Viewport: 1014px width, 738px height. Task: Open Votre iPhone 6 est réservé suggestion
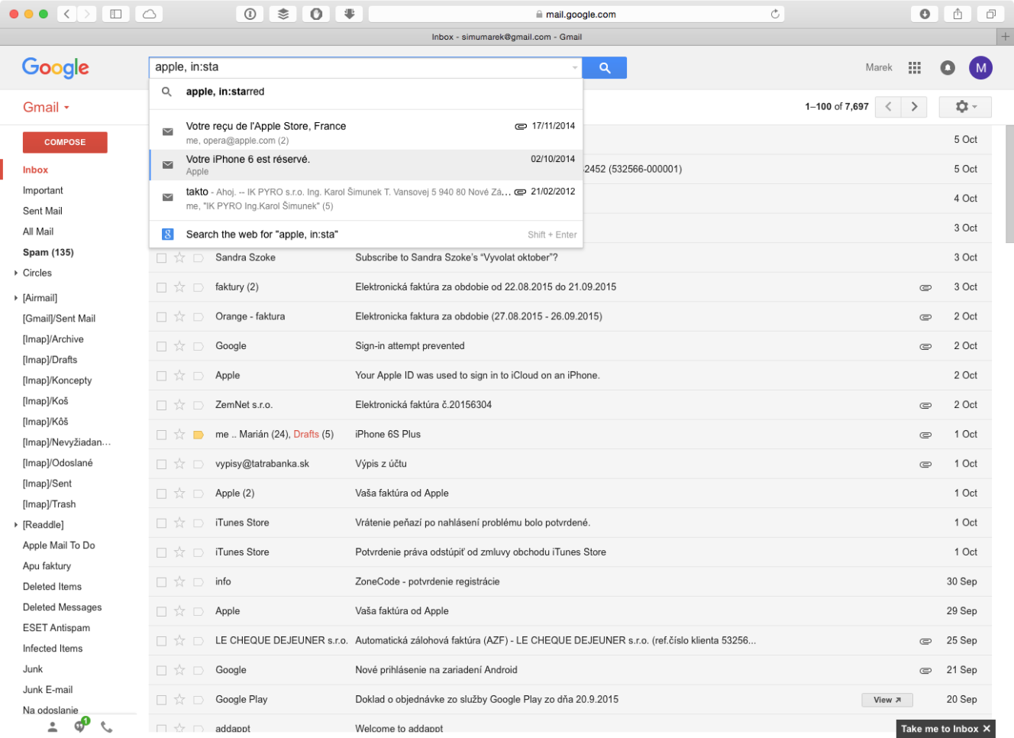pos(366,164)
